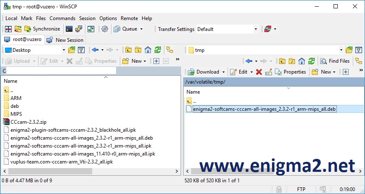Open the Local menu
This screenshot has width=365, height=194.
tap(11, 18)
